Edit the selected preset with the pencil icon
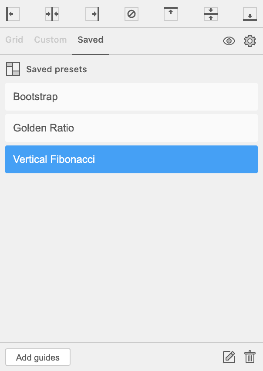The height and width of the screenshot is (371, 263). (x=229, y=357)
